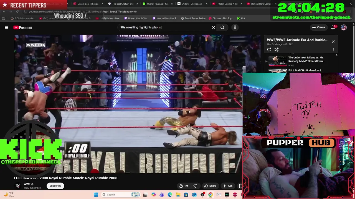The width and height of the screenshot is (355, 199).
Task: Subscribe to the WWE channel
Action: [55, 186]
